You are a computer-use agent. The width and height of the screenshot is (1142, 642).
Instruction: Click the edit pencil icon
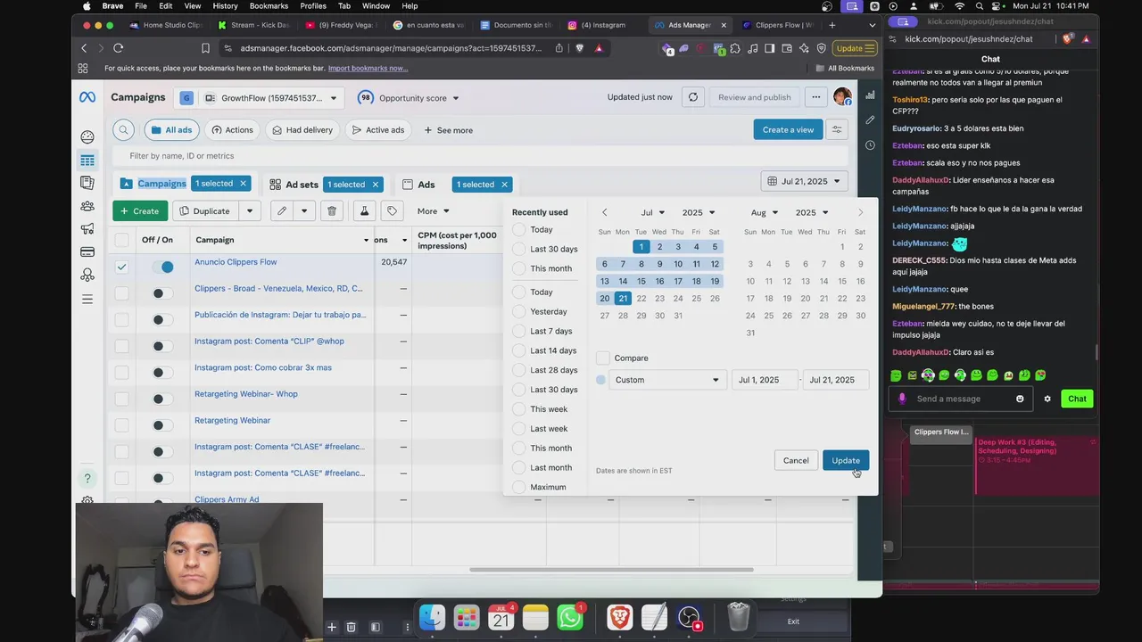click(282, 211)
